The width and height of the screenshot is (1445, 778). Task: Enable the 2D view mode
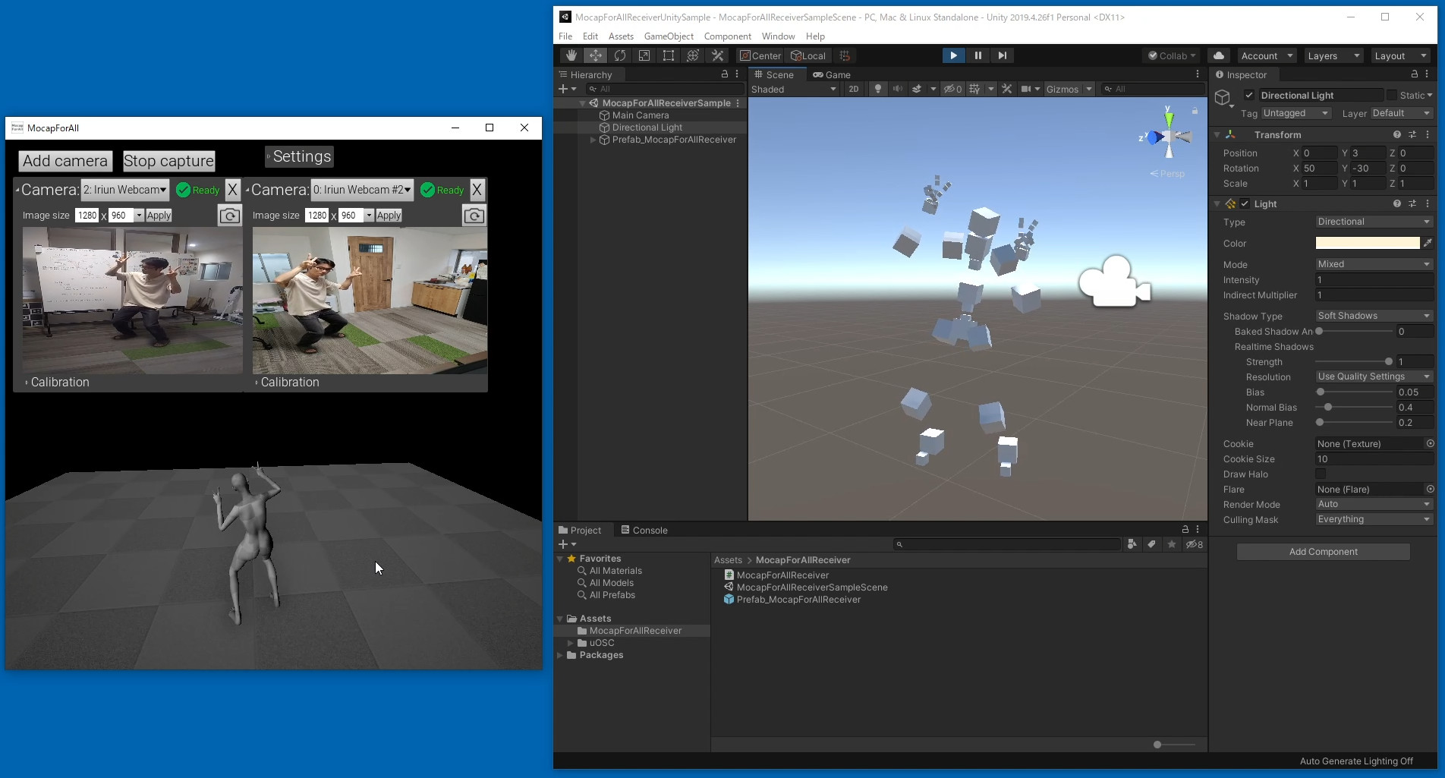click(x=853, y=89)
